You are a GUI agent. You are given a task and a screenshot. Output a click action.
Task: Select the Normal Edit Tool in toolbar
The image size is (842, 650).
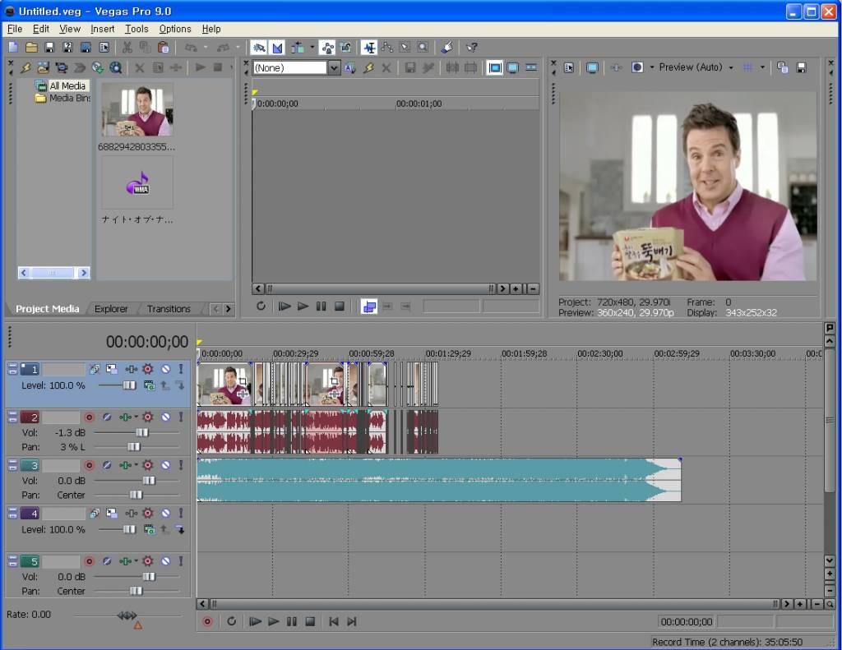[369, 48]
